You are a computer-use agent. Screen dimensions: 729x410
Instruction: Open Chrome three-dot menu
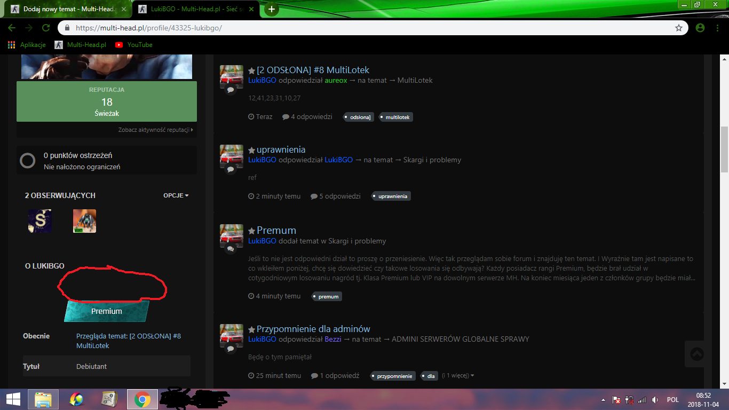coord(718,28)
